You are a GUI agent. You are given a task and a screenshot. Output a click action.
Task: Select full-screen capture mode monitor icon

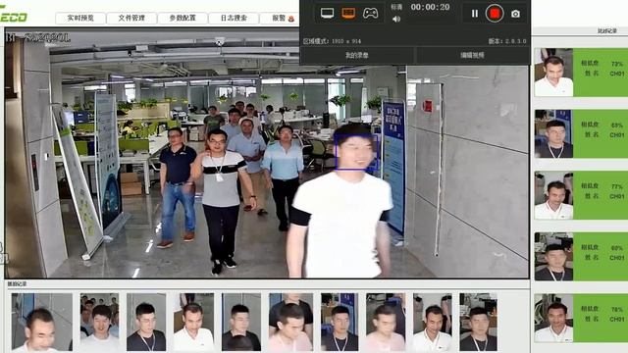click(x=327, y=13)
